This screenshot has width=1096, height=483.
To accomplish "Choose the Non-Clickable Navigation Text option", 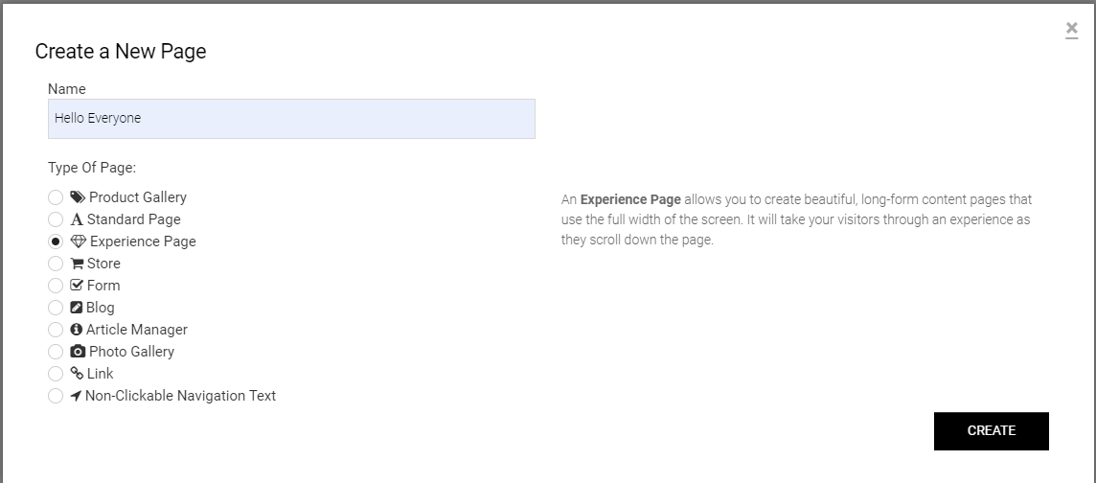I will (x=56, y=397).
